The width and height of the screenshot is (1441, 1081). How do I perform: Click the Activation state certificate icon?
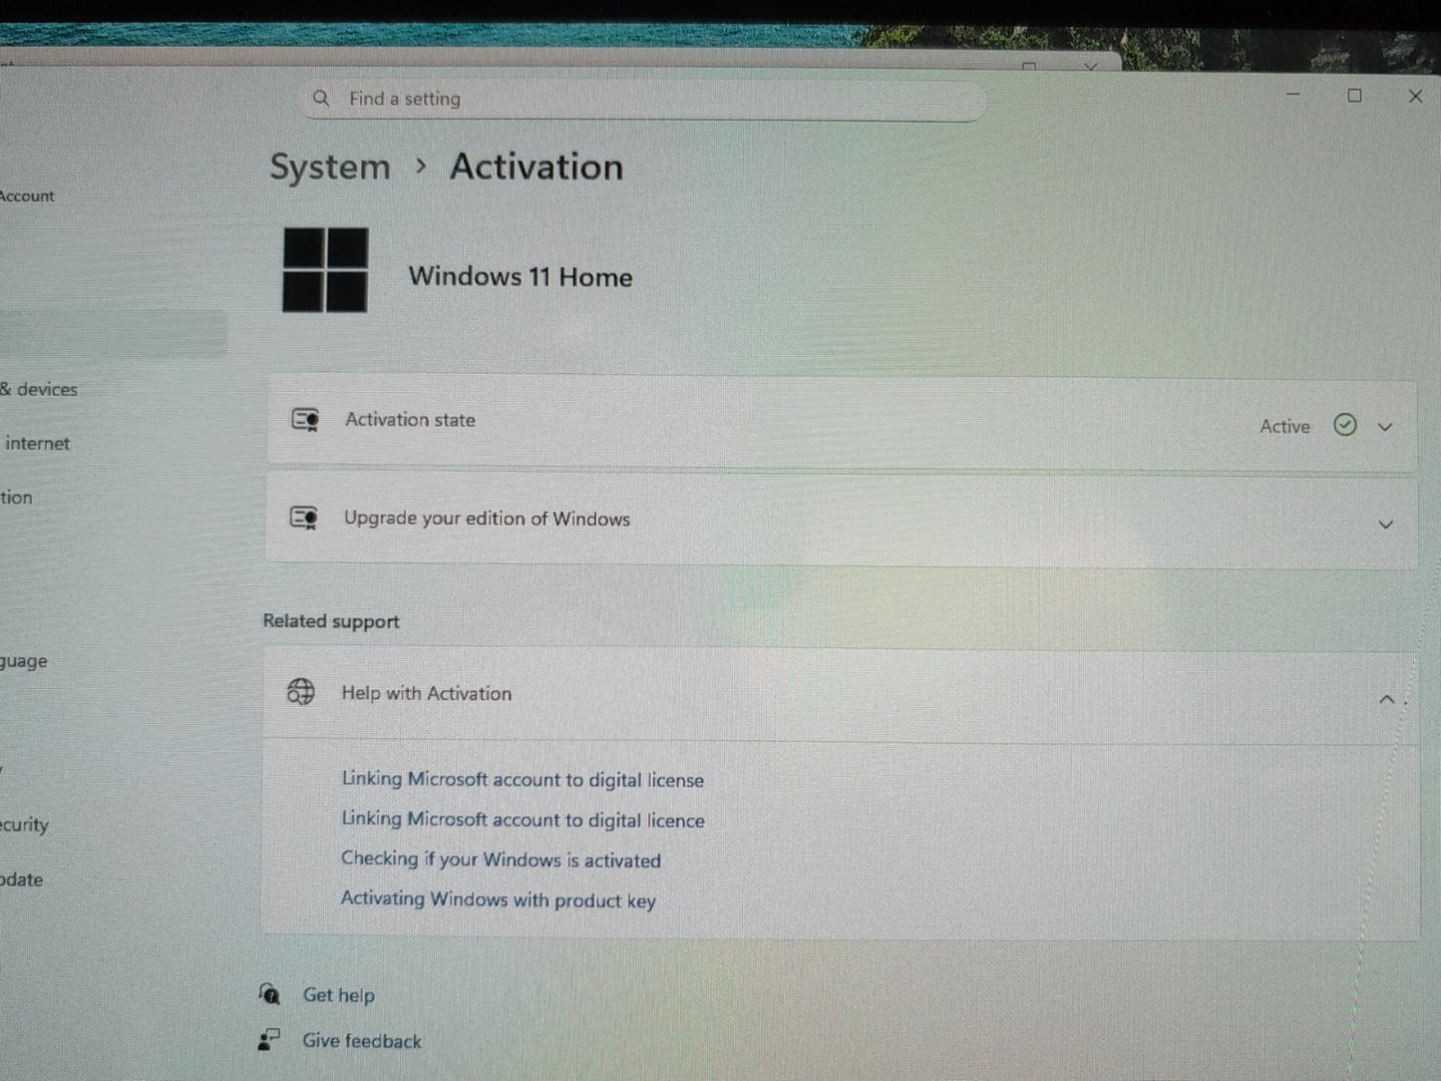tap(304, 420)
